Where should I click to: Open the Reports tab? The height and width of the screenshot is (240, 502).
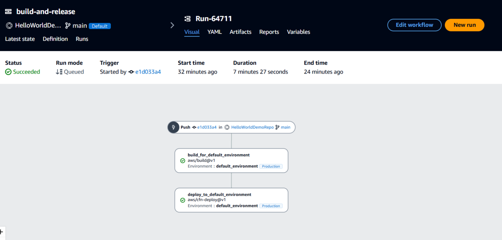[x=269, y=32]
